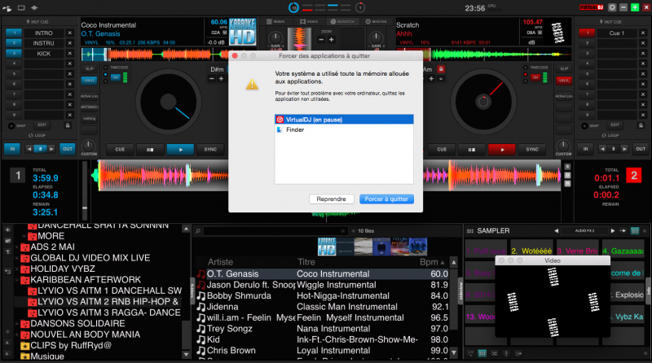The image size is (652, 363).
Task: Open the sampler AUDIO FX bank dropdown
Action: point(584,231)
